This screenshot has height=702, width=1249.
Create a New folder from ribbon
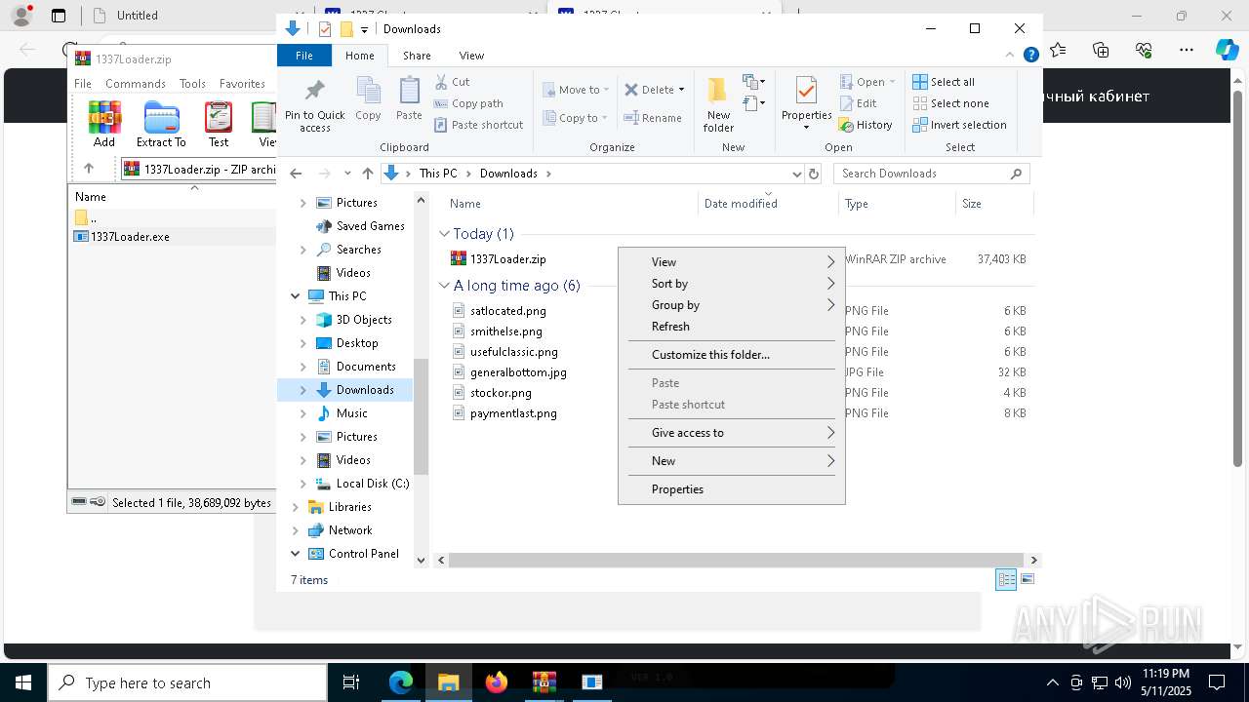click(x=718, y=104)
